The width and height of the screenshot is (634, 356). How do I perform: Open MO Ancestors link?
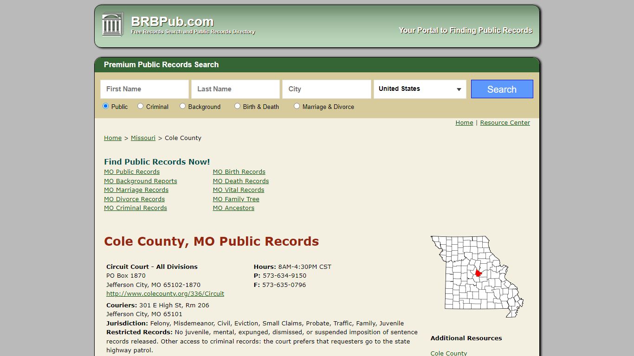click(233, 208)
